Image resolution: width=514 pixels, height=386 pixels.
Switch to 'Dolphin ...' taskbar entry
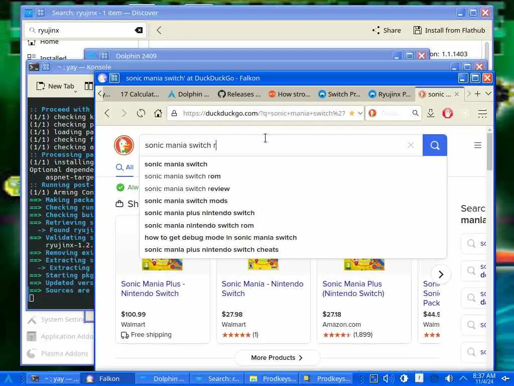point(162,378)
